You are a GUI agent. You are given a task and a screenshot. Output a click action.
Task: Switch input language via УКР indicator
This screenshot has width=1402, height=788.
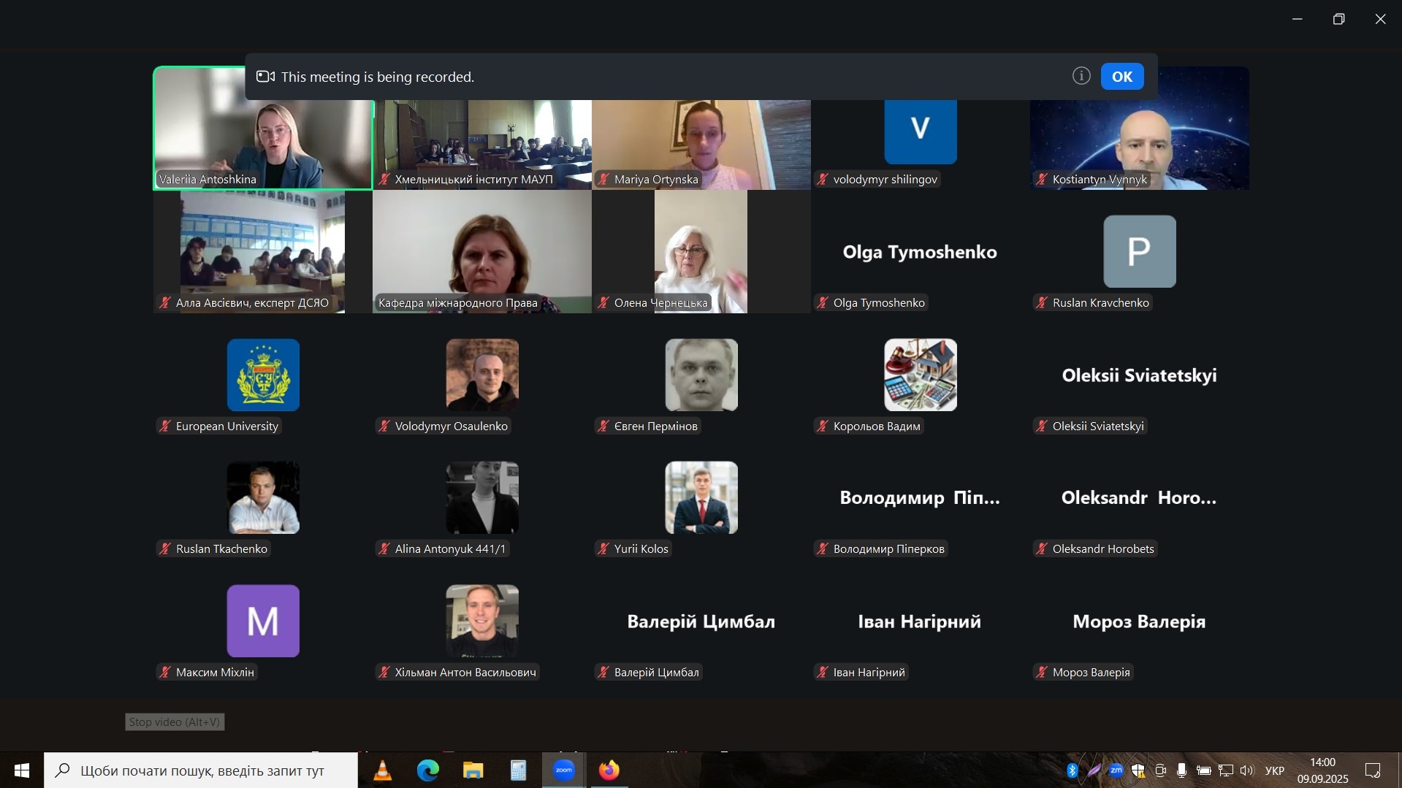click(x=1275, y=770)
